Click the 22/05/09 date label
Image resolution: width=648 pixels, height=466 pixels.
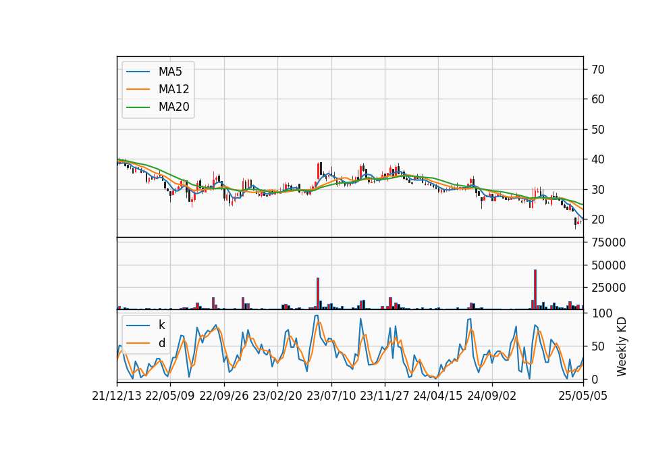pyautogui.click(x=170, y=396)
